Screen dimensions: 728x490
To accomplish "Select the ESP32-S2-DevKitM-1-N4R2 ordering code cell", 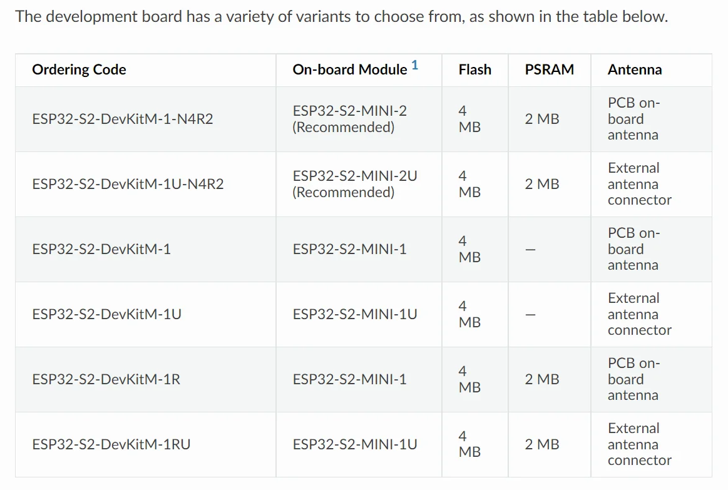I will click(123, 119).
